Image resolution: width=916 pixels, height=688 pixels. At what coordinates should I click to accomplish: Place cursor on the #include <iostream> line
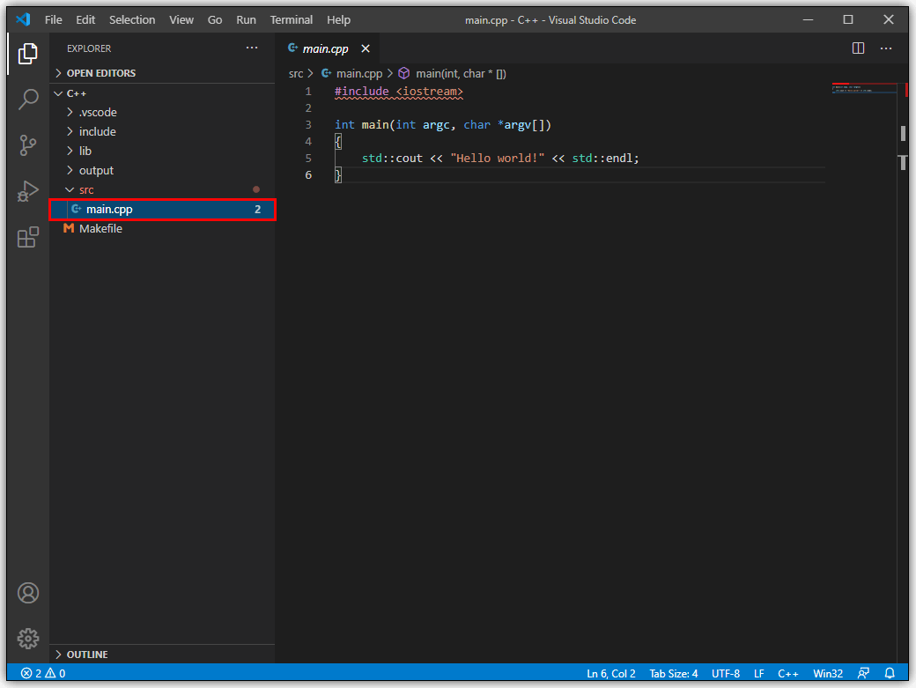(398, 92)
